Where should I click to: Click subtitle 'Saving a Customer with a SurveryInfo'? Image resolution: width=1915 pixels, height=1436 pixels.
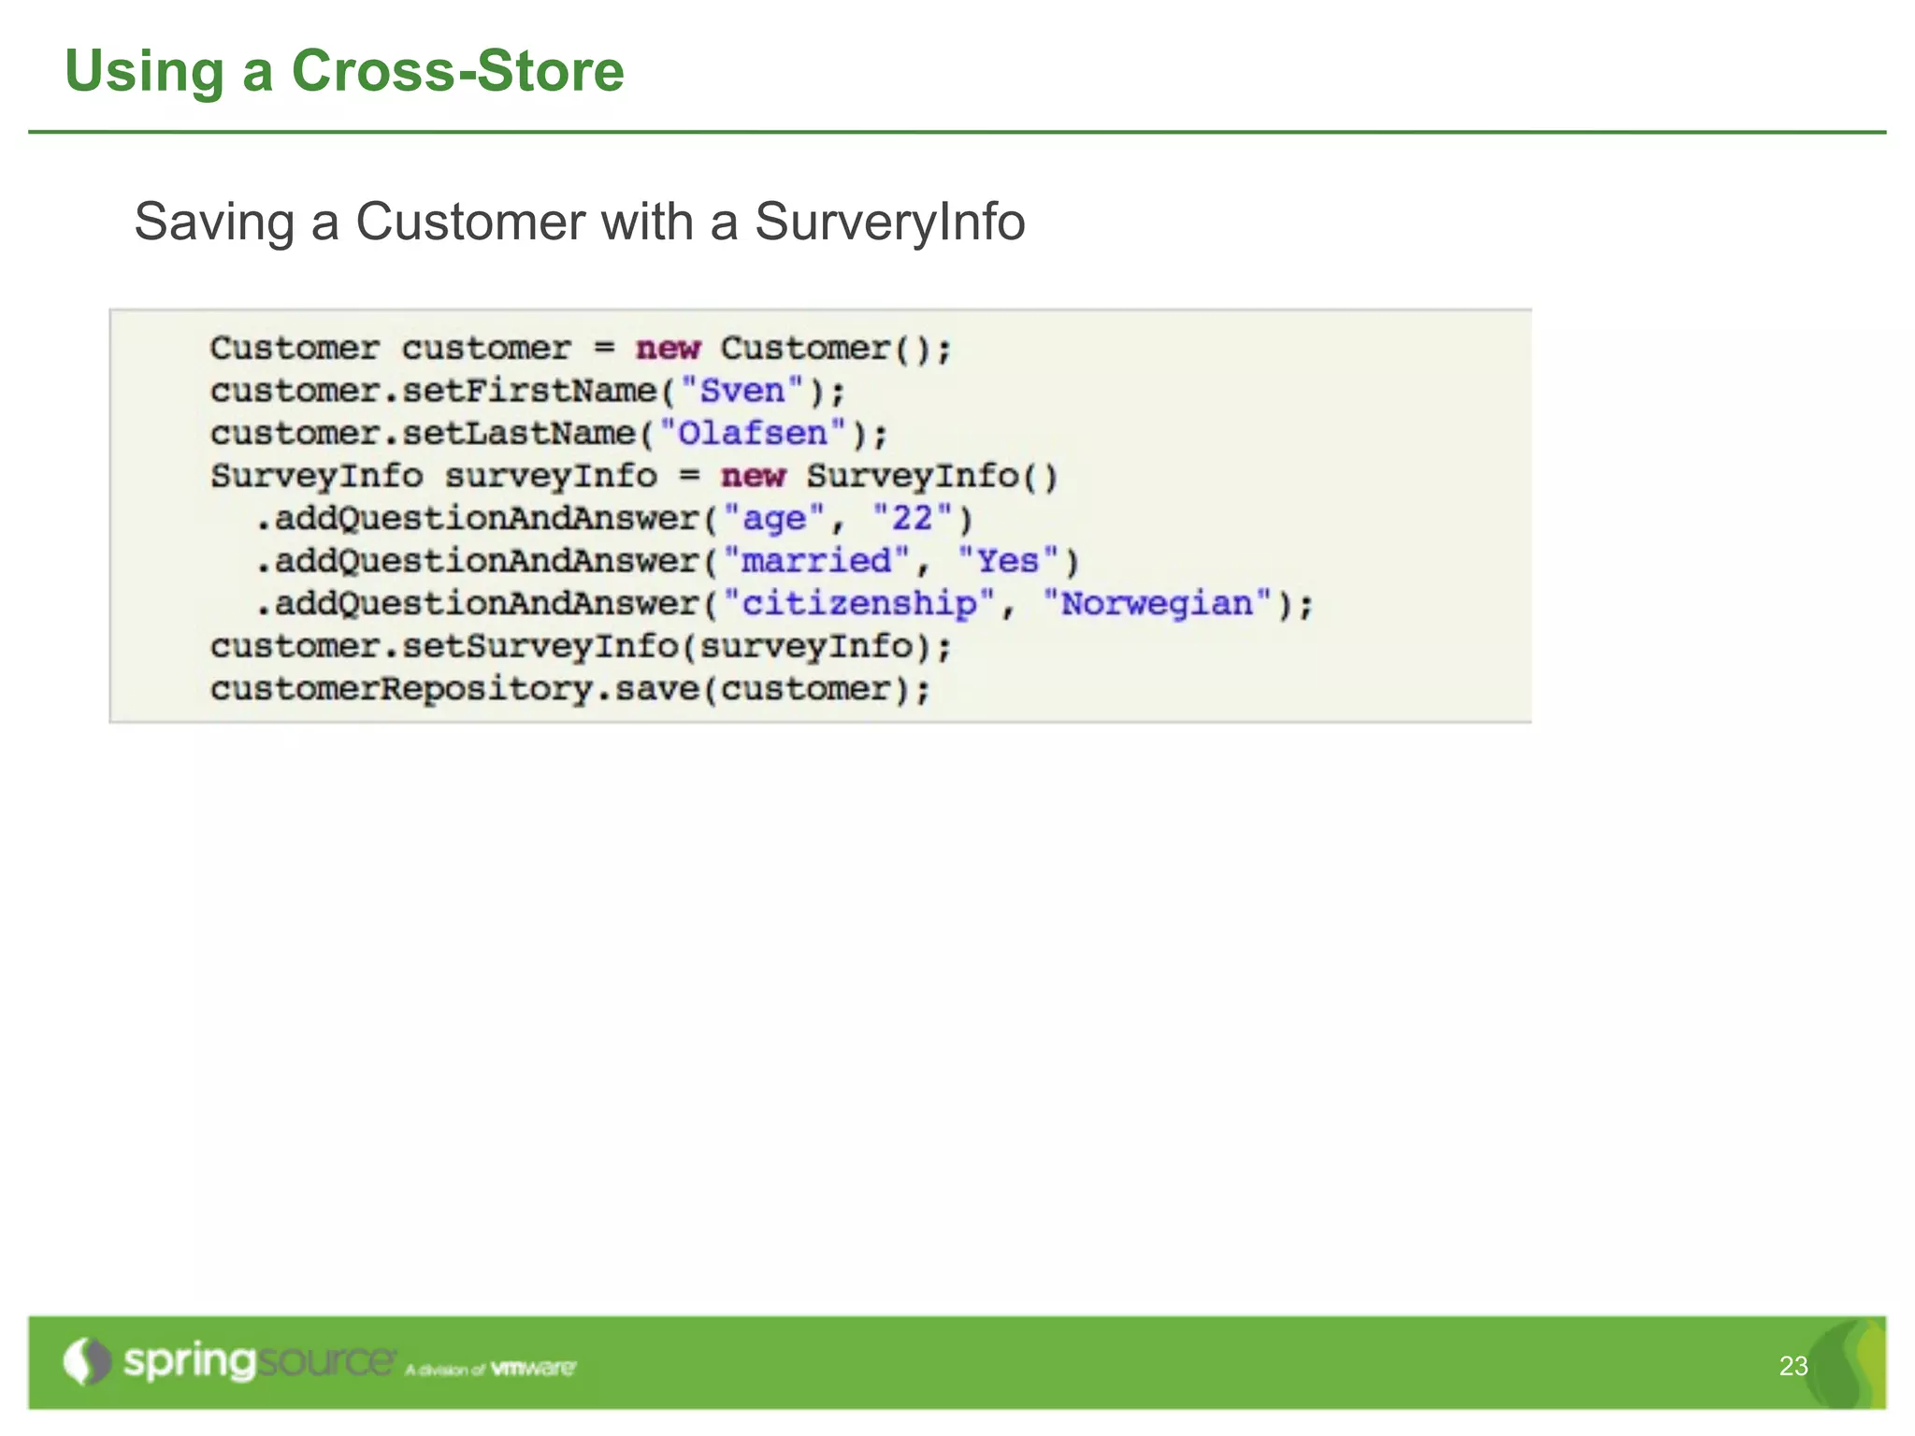tap(580, 222)
